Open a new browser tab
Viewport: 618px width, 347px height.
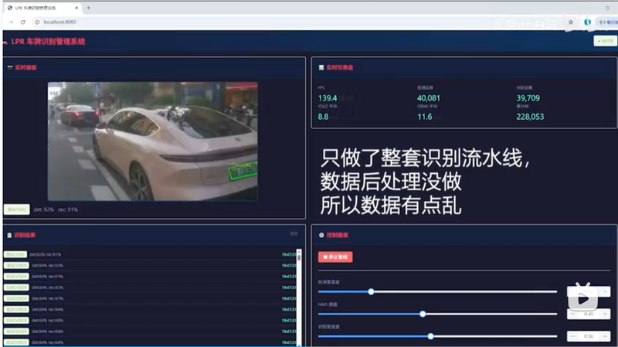[88, 8]
